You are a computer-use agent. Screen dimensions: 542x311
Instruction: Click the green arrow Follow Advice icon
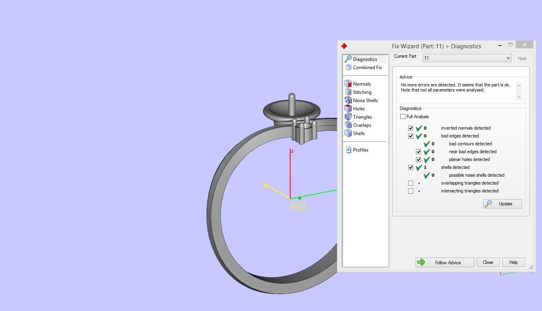[x=421, y=262]
